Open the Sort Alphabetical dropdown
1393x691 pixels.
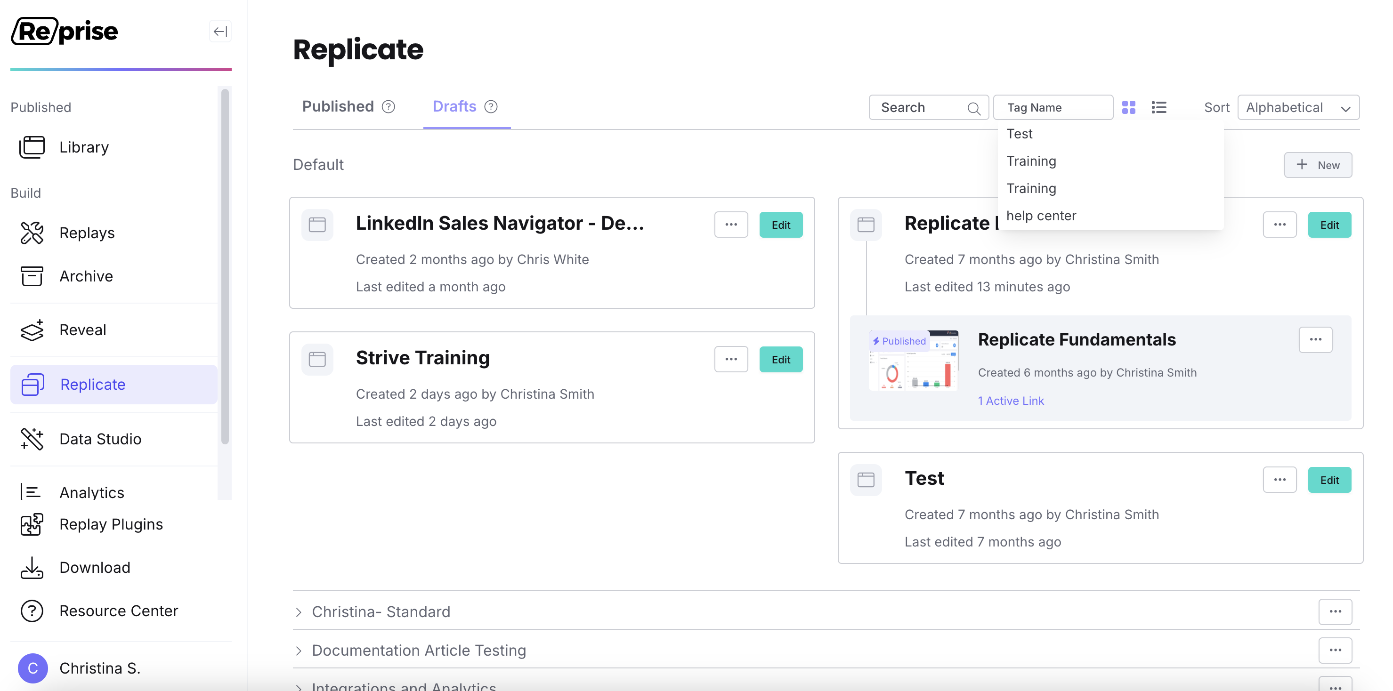pyautogui.click(x=1298, y=108)
